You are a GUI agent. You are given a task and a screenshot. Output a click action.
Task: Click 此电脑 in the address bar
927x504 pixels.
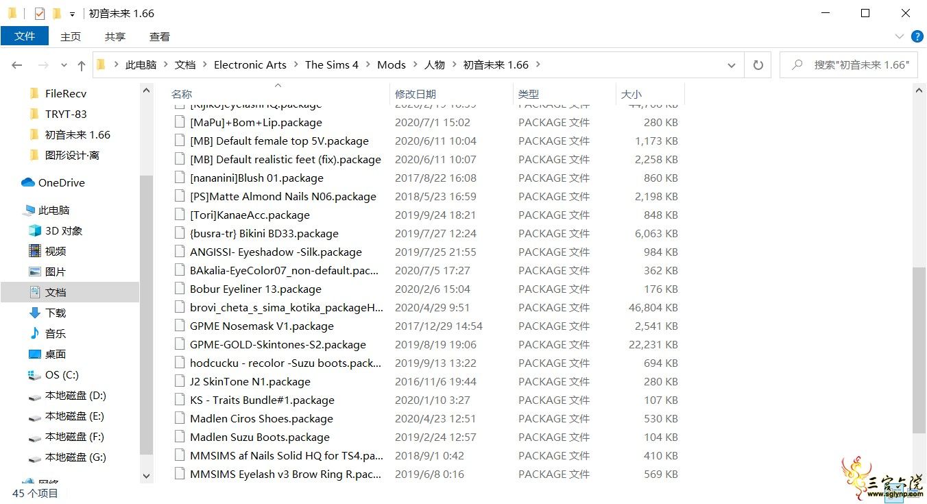pyautogui.click(x=141, y=64)
